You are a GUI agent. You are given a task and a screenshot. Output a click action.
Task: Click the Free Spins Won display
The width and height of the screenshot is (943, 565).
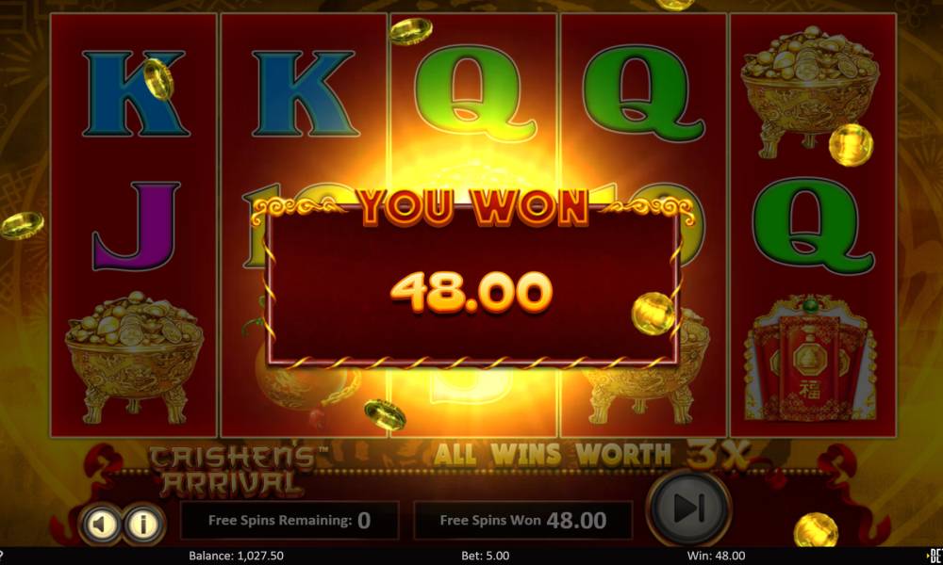522,520
